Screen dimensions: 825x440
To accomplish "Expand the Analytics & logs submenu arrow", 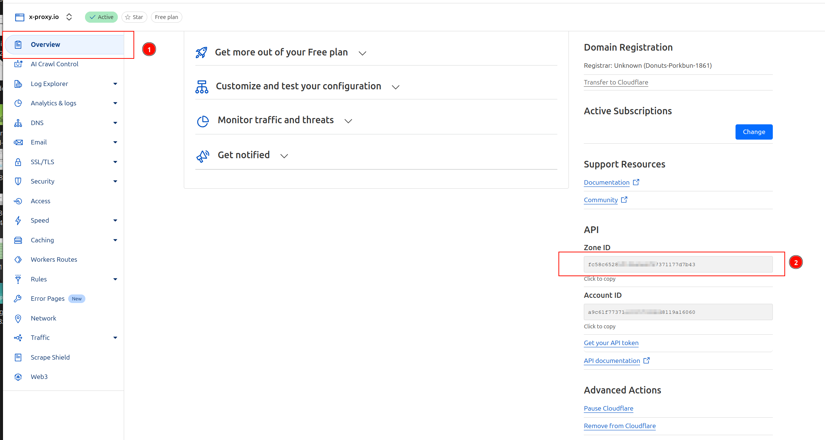I will [115, 103].
